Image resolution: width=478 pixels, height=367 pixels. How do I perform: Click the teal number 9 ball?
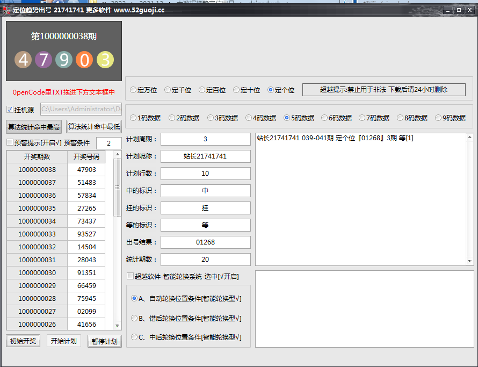[x=64, y=60]
